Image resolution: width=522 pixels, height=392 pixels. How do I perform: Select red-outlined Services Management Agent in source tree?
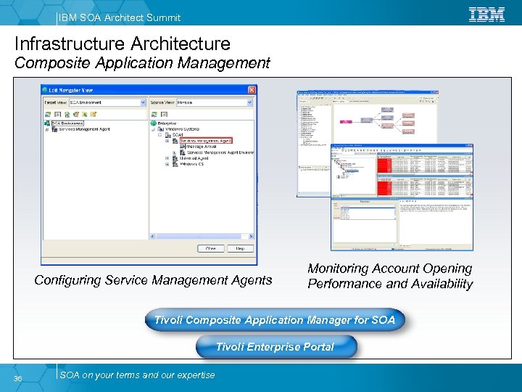pyautogui.click(x=206, y=141)
